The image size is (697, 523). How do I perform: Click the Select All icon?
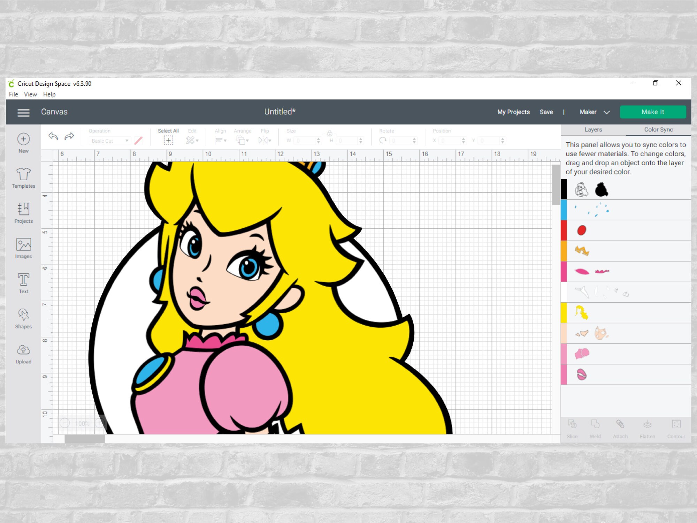(x=168, y=140)
